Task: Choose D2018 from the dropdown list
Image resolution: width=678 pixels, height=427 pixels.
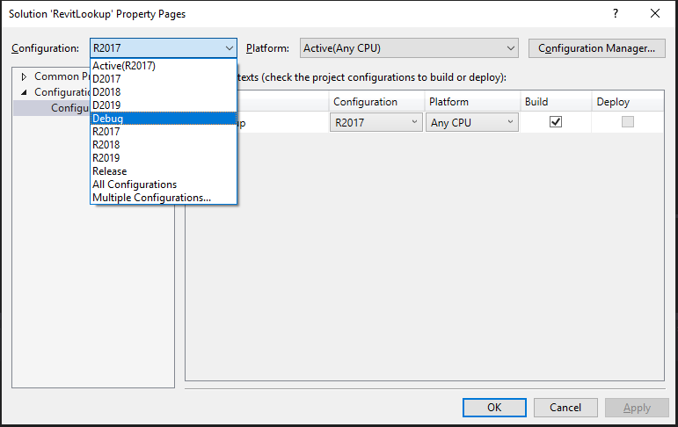Action: coord(164,92)
